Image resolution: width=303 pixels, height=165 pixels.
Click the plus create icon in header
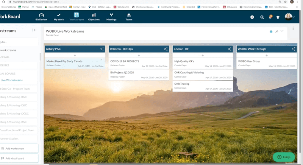pos(252,17)
